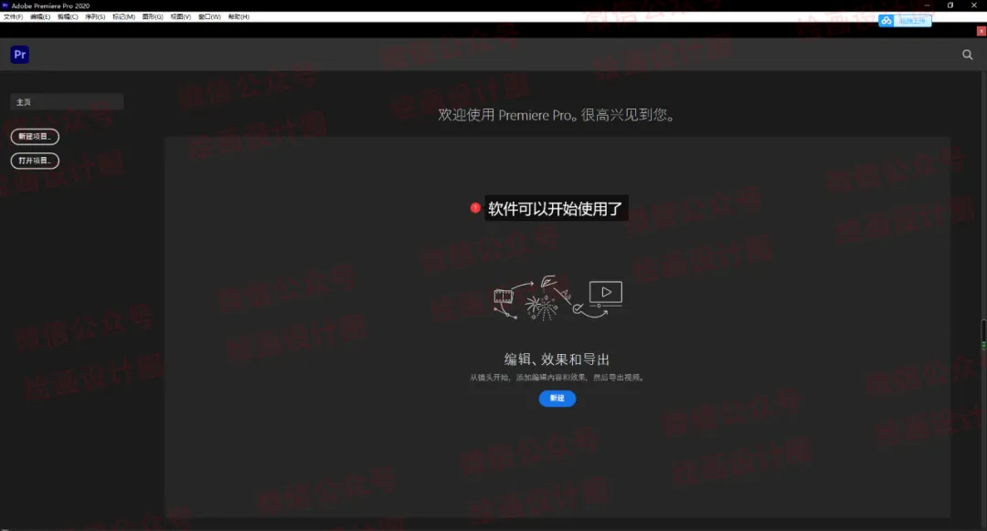Image resolution: width=987 pixels, height=531 pixels.
Task: Open the 剪辑(C) menu
Action: click(68, 17)
